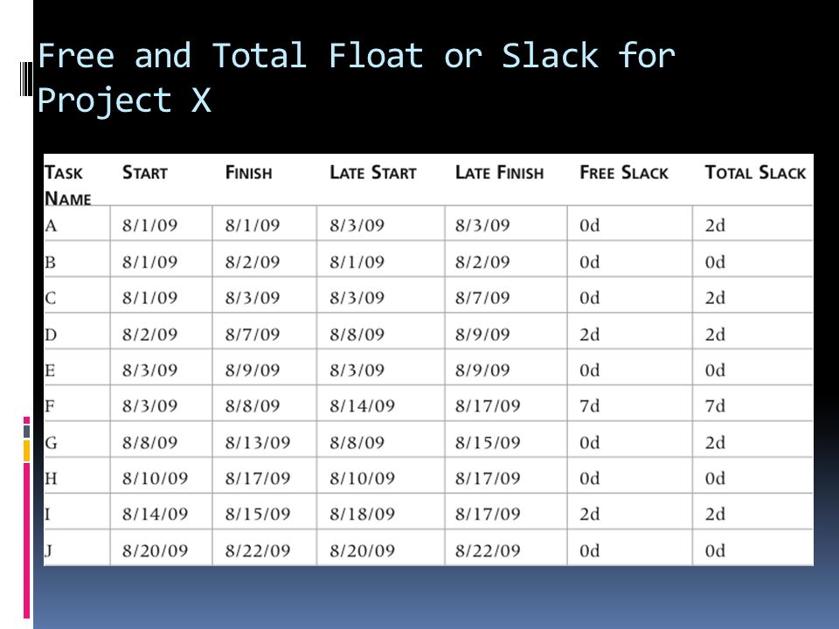Image resolution: width=839 pixels, height=629 pixels.
Task: Click task B's finish date 8/2/09
Action: 252,262
